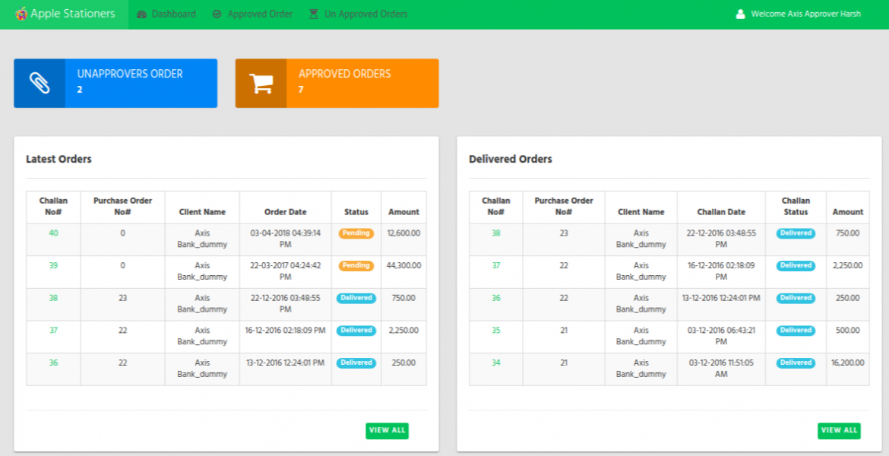Image resolution: width=889 pixels, height=456 pixels.
Task: Click VIEW ALL under Latest Orders
Action: pos(388,430)
